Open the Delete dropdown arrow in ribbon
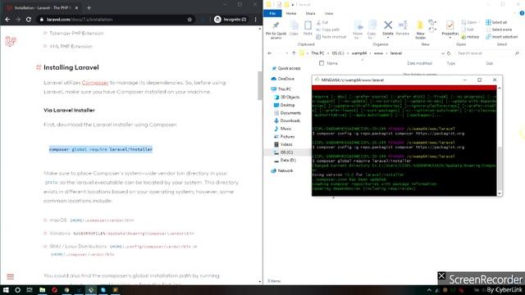Image resolution: width=525 pixels, height=295 pixels. point(388,37)
